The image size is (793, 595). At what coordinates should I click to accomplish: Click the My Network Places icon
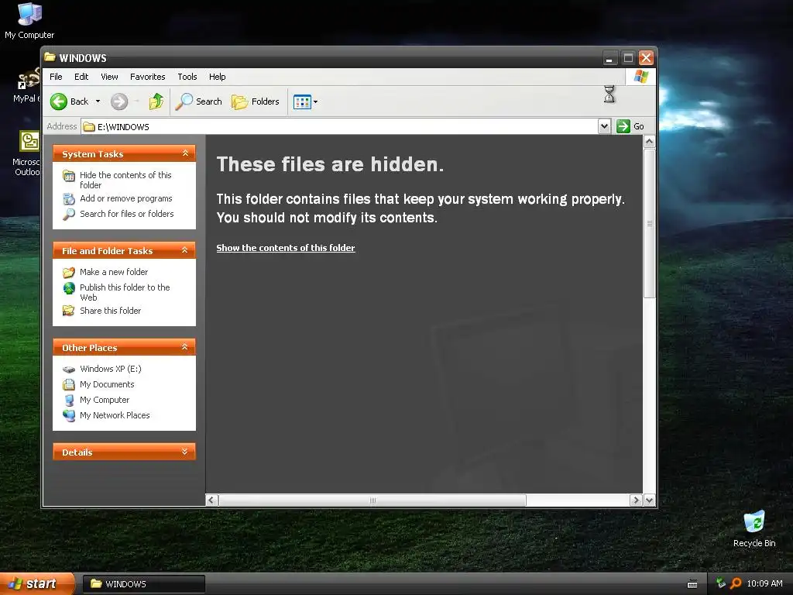[69, 416]
